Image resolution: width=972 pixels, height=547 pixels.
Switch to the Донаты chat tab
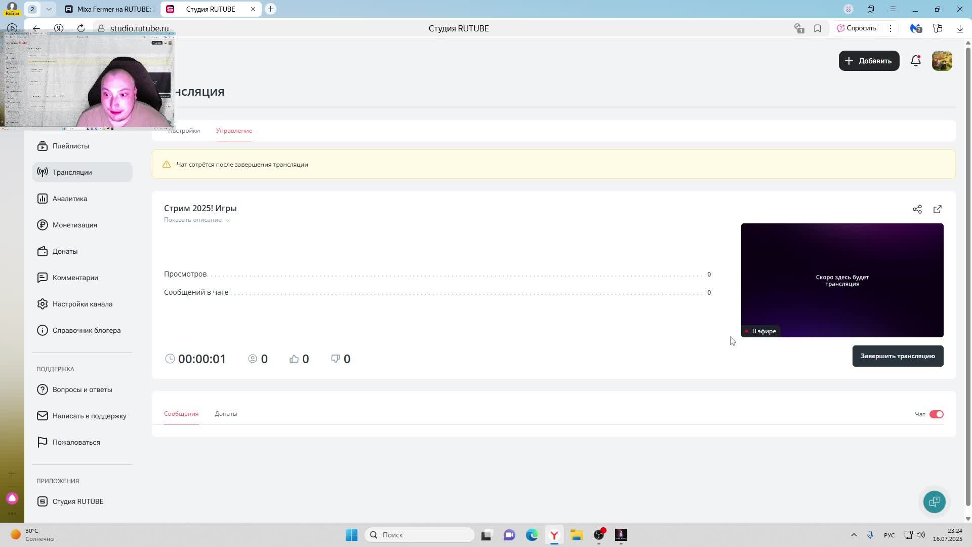(226, 414)
